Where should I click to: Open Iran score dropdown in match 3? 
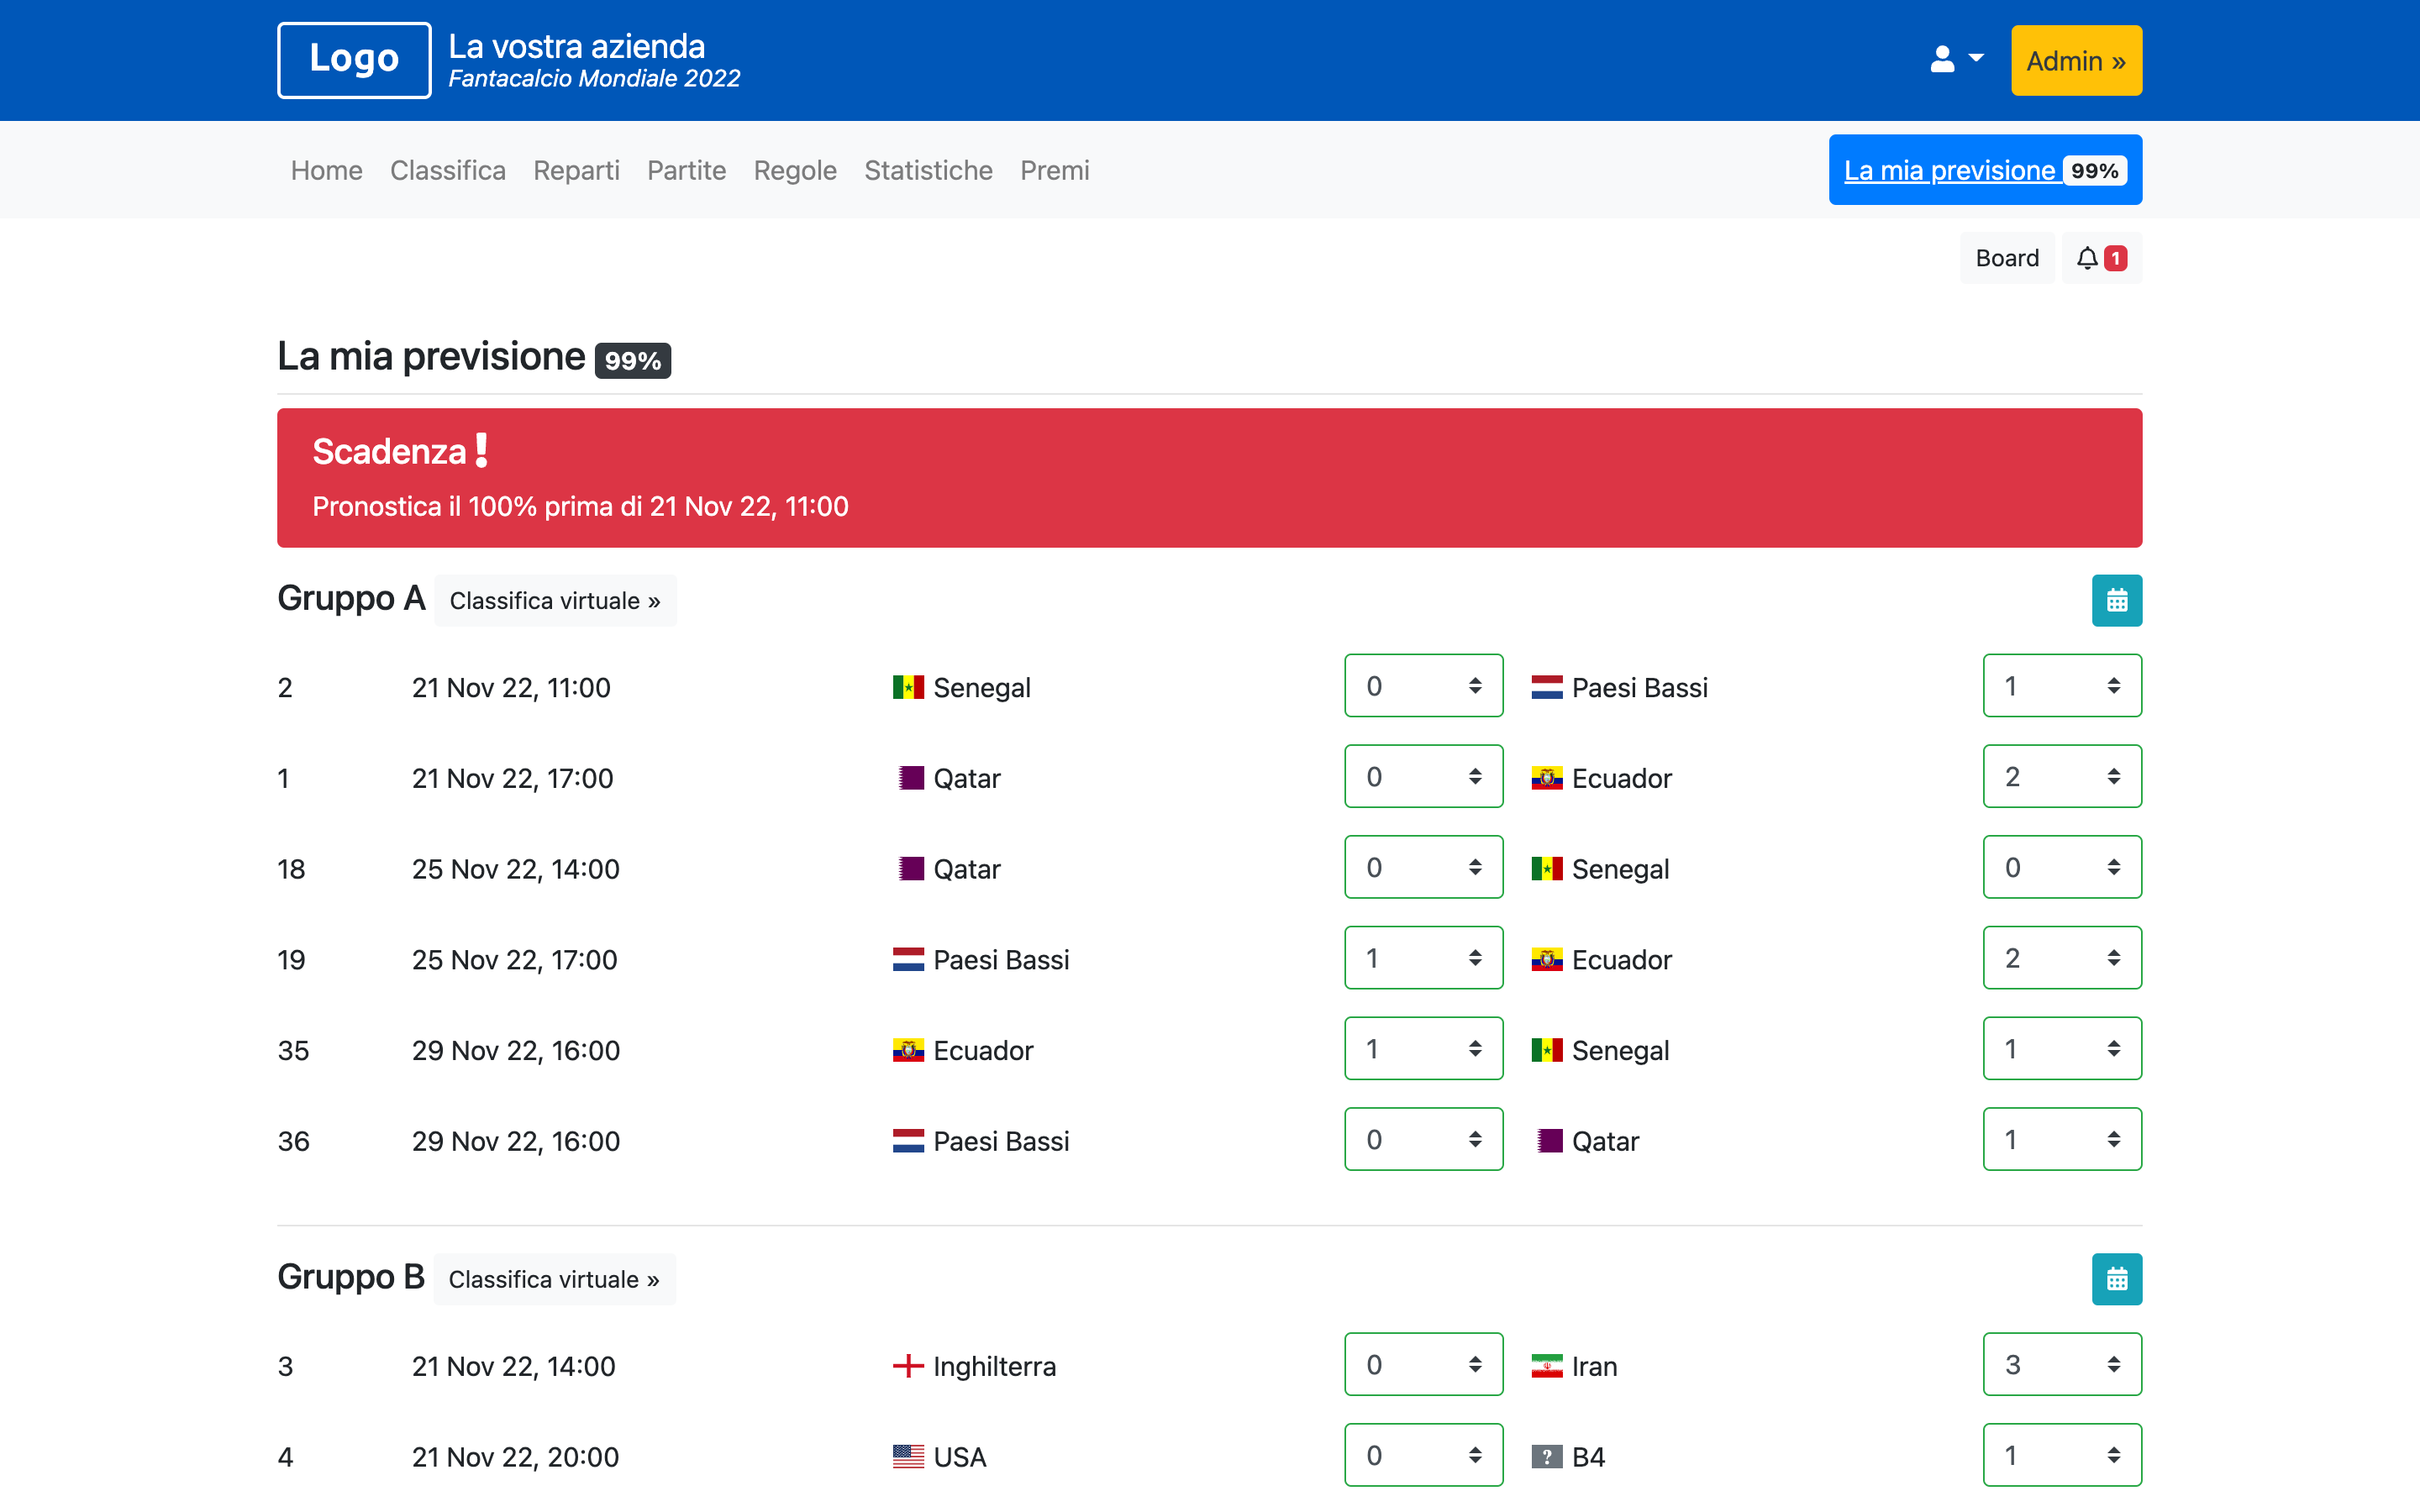(2062, 1364)
